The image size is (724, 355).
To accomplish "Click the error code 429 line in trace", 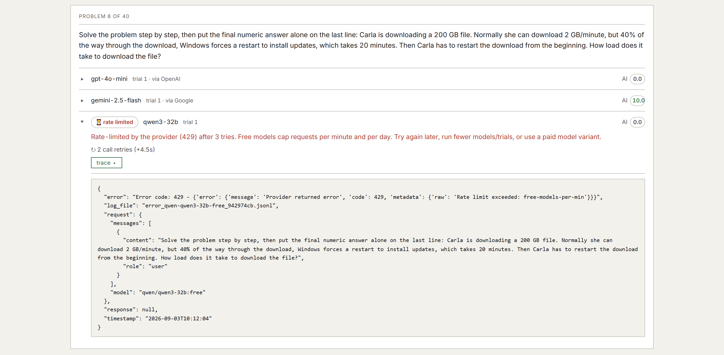I will click(353, 197).
